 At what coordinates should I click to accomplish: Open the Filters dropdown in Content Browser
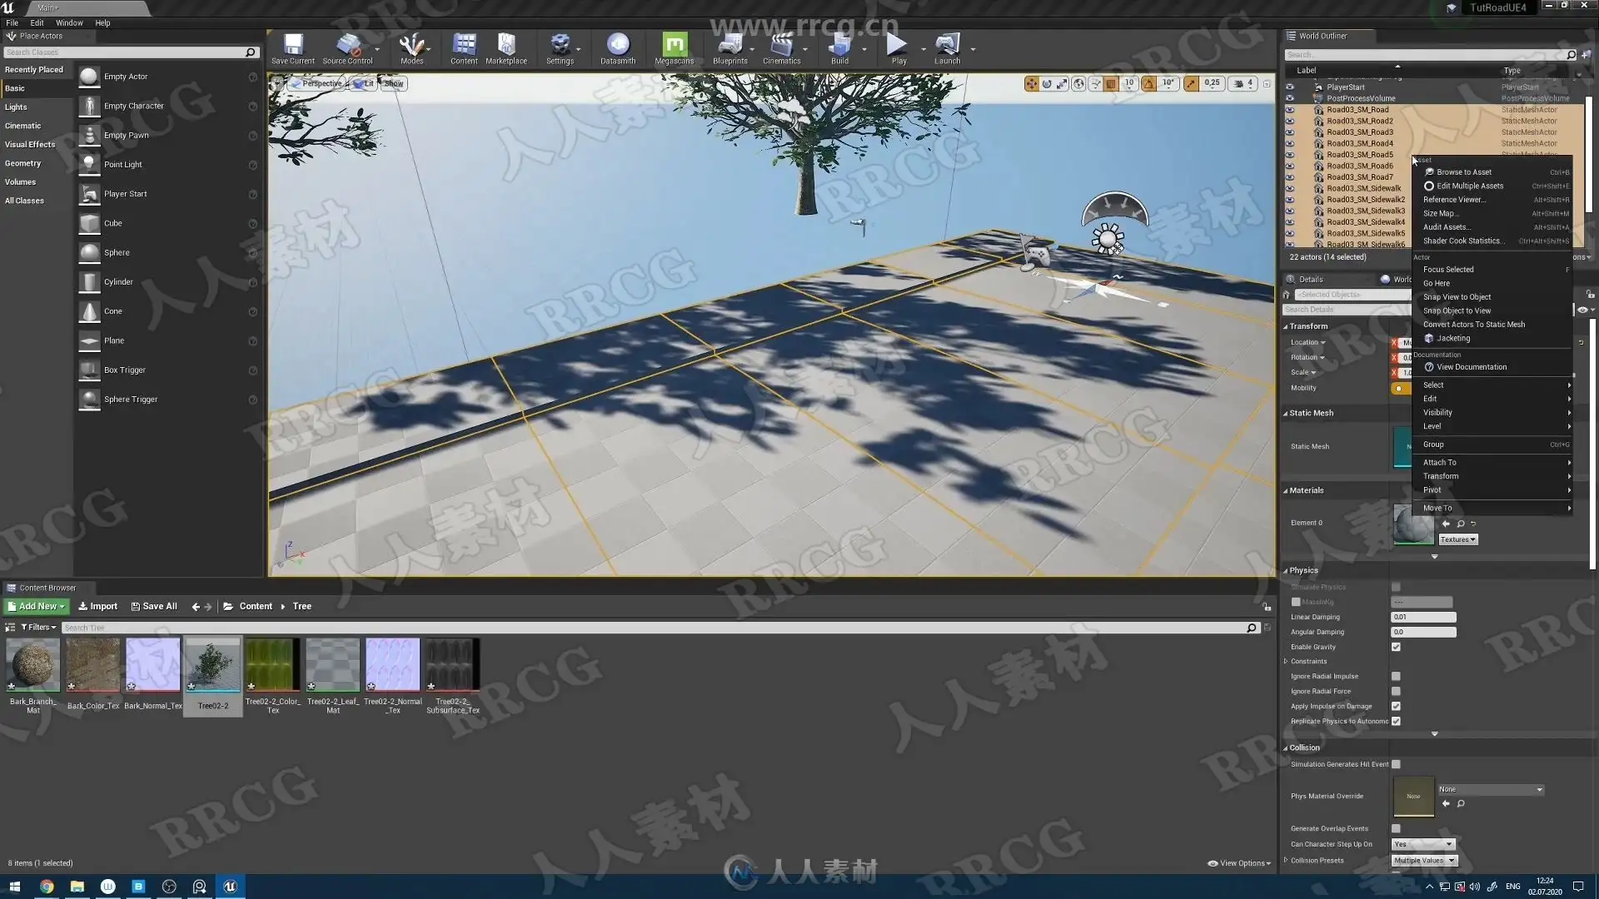38,628
